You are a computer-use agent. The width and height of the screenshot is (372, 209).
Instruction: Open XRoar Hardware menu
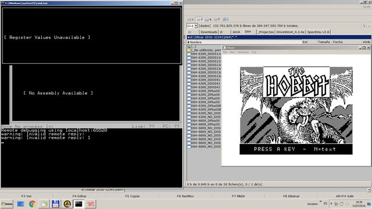pos(243,52)
